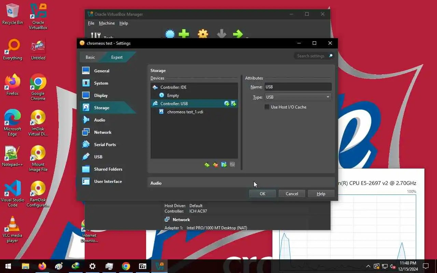The image size is (437, 273).
Task: Enable Use Host I/O Cache checkbox
Action: click(x=267, y=107)
